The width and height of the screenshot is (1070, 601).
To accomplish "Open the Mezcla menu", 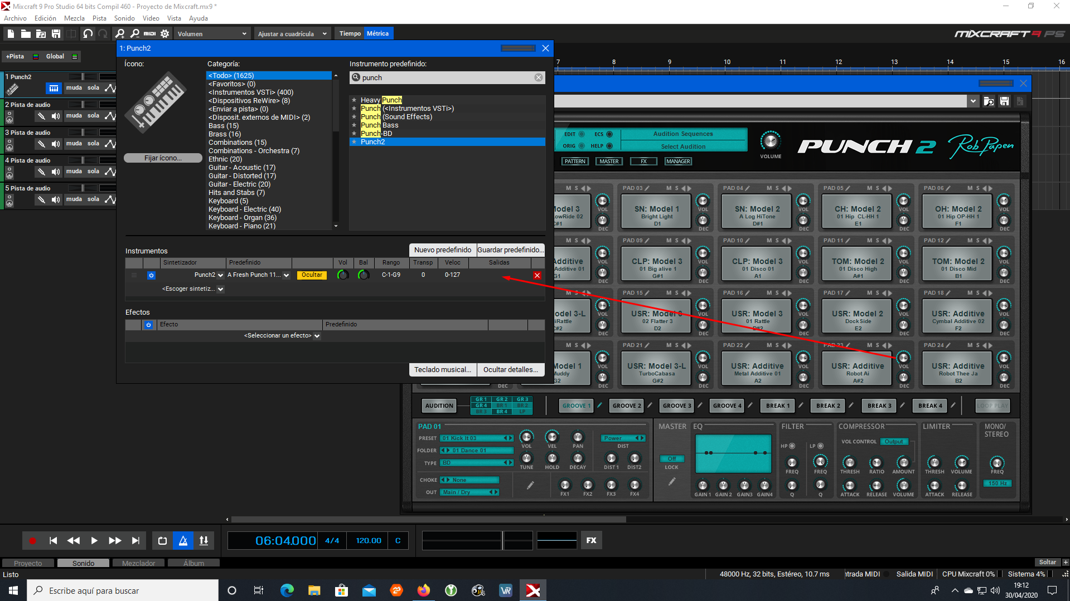I will (74, 18).
